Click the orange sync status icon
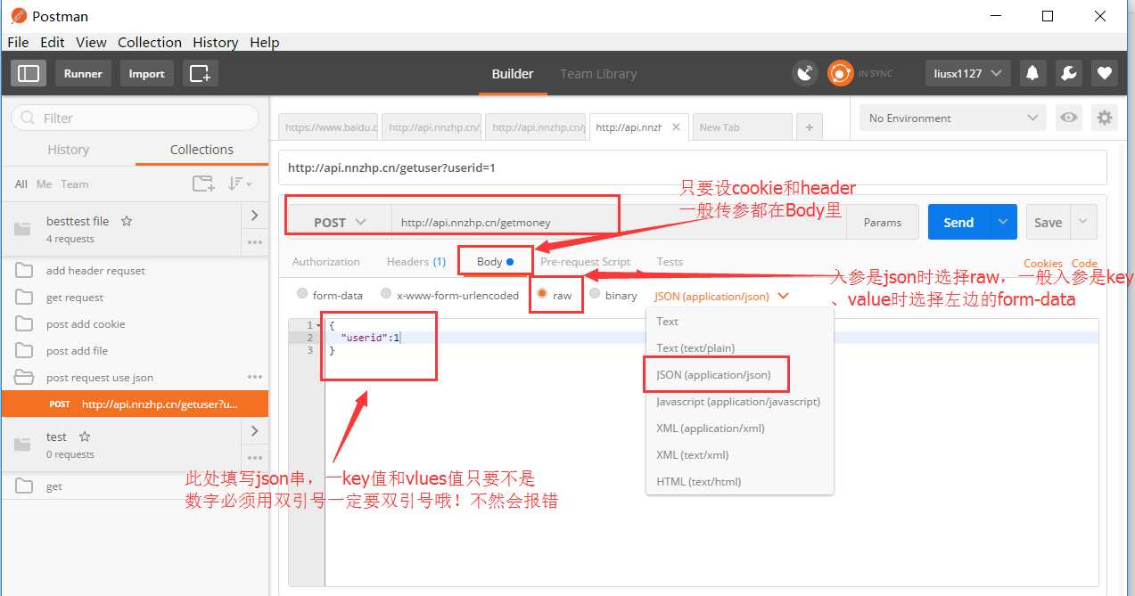 pyautogui.click(x=840, y=74)
